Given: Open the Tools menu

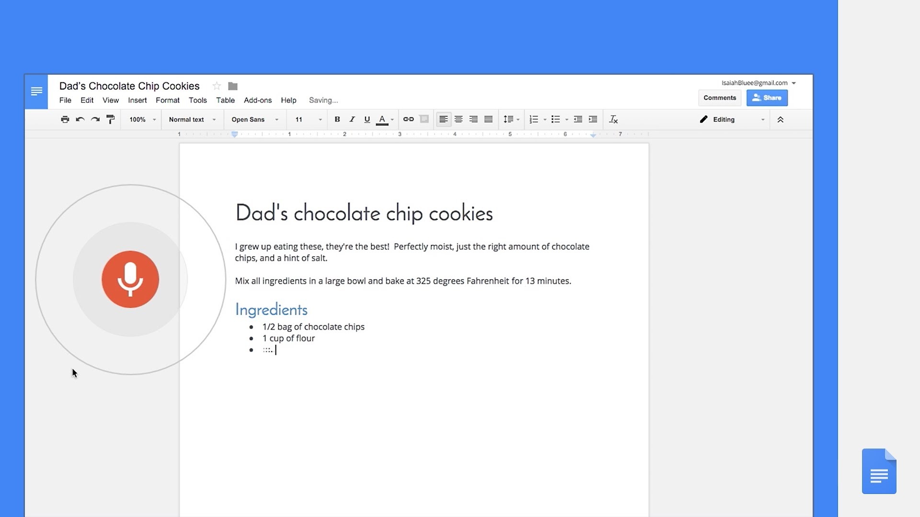Looking at the screenshot, I should click(x=197, y=101).
